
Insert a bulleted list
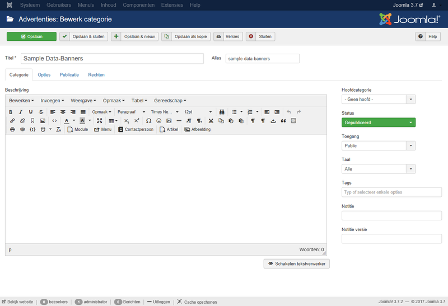click(x=234, y=112)
